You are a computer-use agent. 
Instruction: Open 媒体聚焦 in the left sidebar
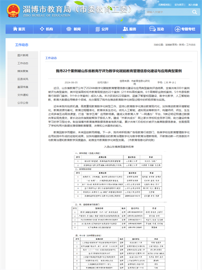click(23, 71)
